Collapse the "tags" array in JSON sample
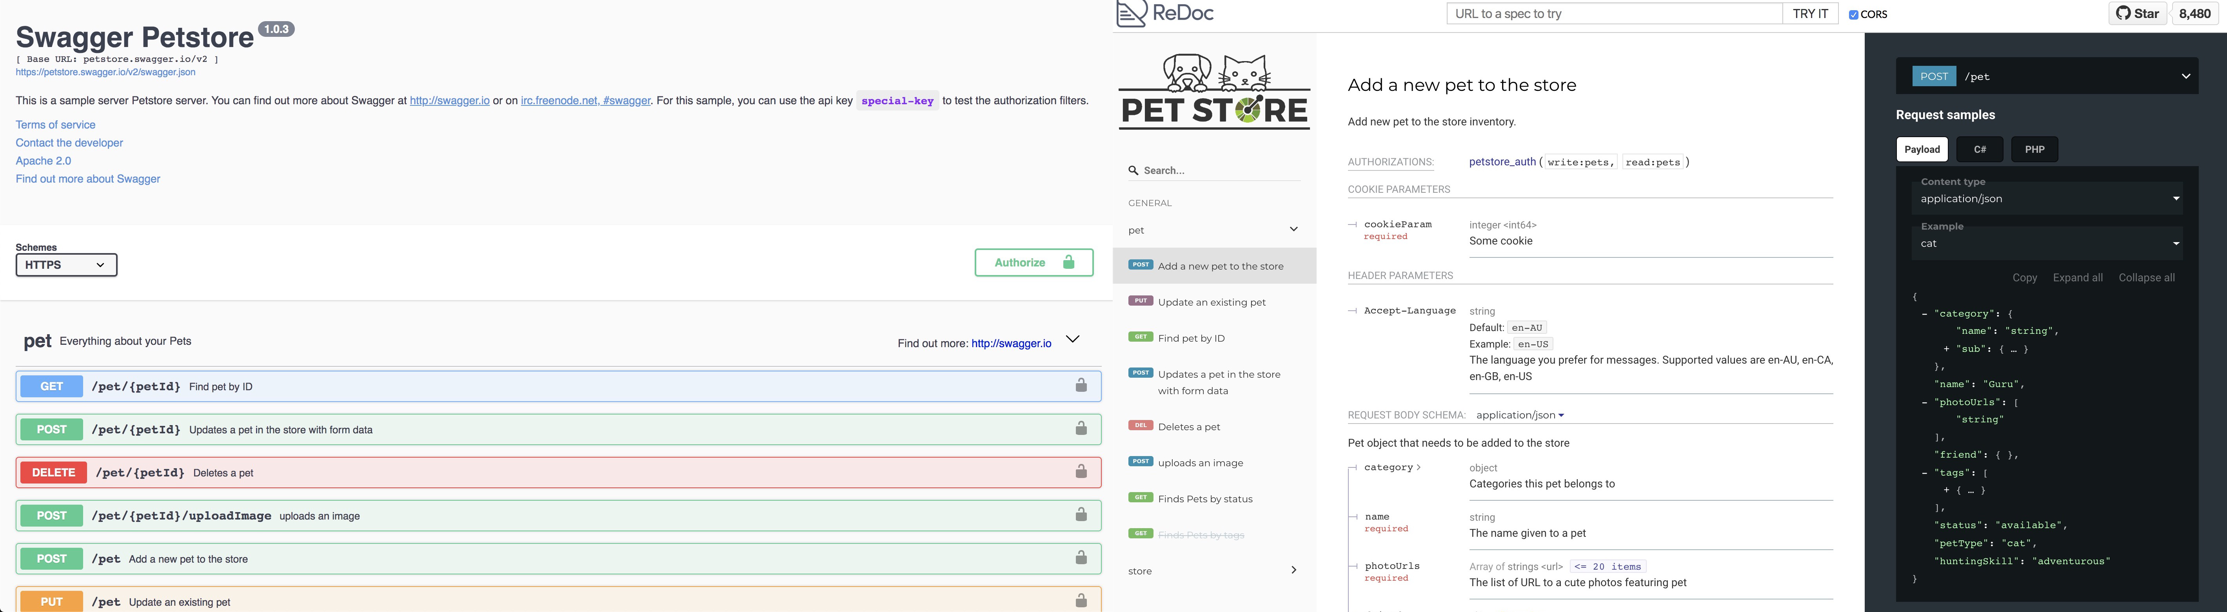This screenshot has height=612, width=2227. coord(1924,473)
